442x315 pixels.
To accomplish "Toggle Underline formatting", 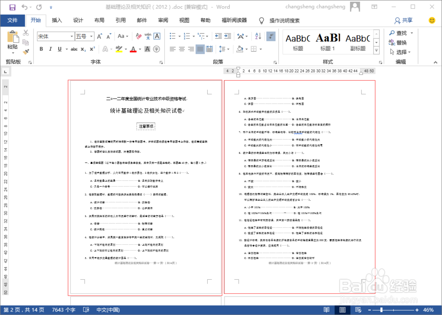I will [60, 49].
